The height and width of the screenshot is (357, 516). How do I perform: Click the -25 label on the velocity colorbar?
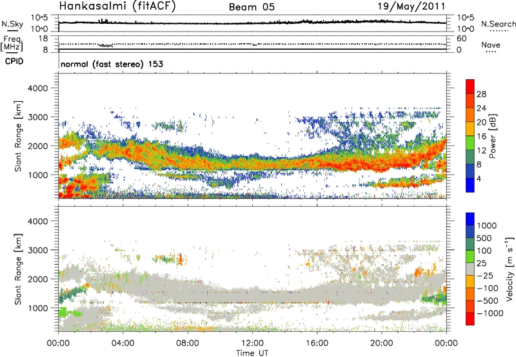485,276
